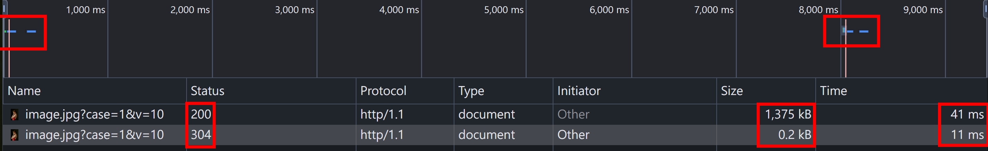Click the 1,000 ms timeline label
Viewport: 988px width, 151px height.
[x=85, y=10]
